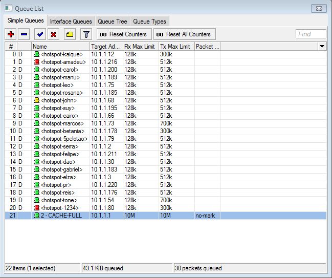Click the red queue icon of hotspot-1234
The width and height of the screenshot is (332, 278).
click(37, 208)
